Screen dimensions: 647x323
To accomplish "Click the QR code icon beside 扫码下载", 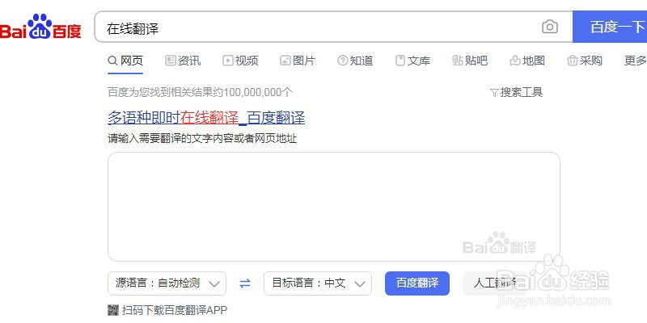I will tap(113, 310).
